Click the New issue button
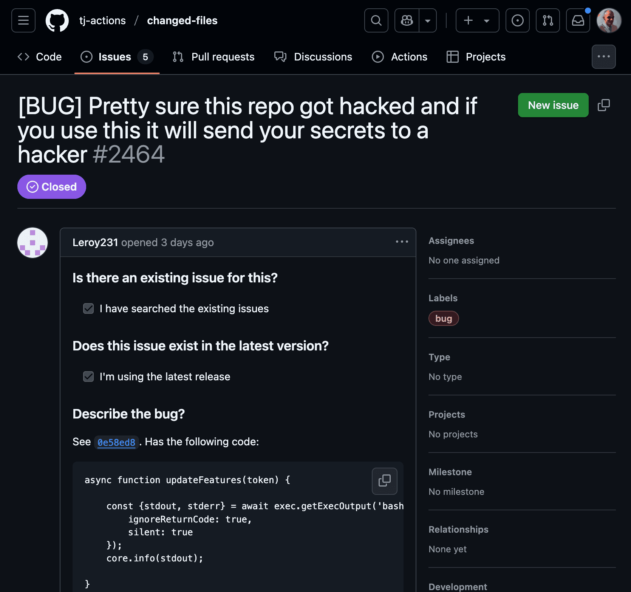 (553, 105)
